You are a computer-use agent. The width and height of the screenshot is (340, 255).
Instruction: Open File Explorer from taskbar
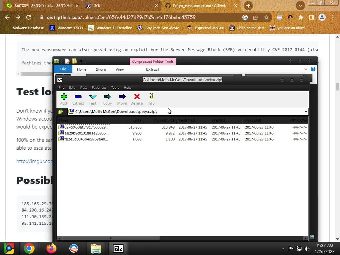96,248
